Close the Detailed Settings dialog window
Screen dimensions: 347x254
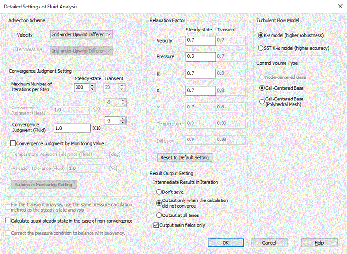click(339, 6)
